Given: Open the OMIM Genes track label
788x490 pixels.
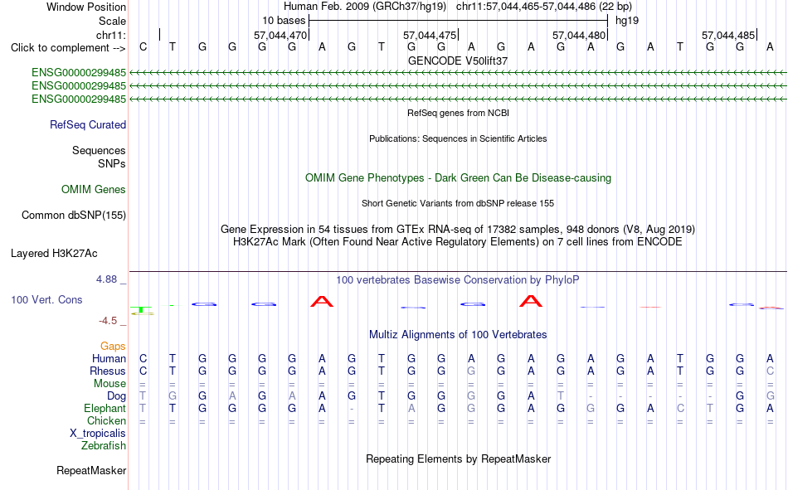Looking at the screenshot, I should [94, 189].
